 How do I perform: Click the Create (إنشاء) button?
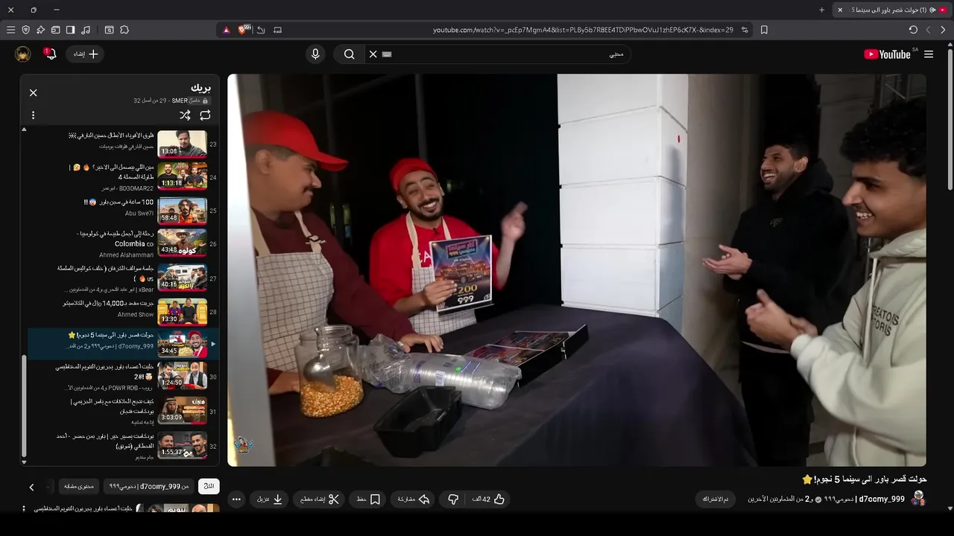[85, 54]
